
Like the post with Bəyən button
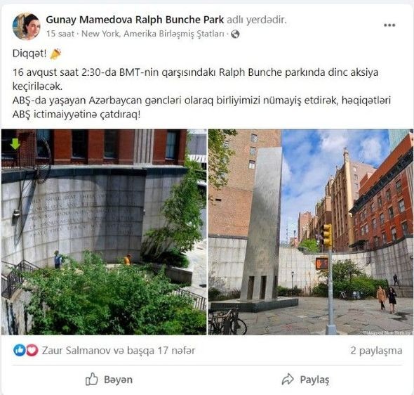pyautogui.click(x=109, y=380)
